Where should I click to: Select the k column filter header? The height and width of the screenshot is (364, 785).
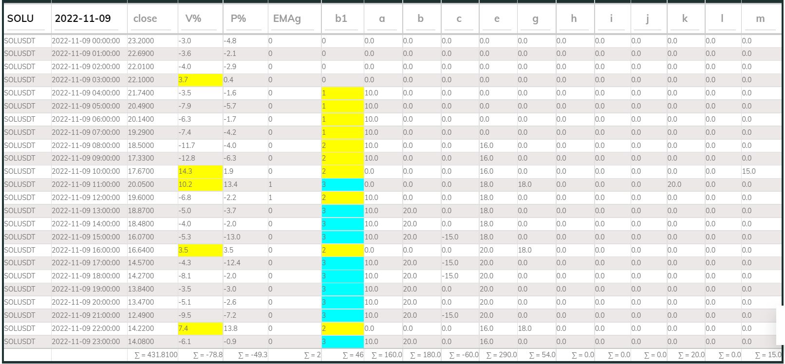click(685, 19)
